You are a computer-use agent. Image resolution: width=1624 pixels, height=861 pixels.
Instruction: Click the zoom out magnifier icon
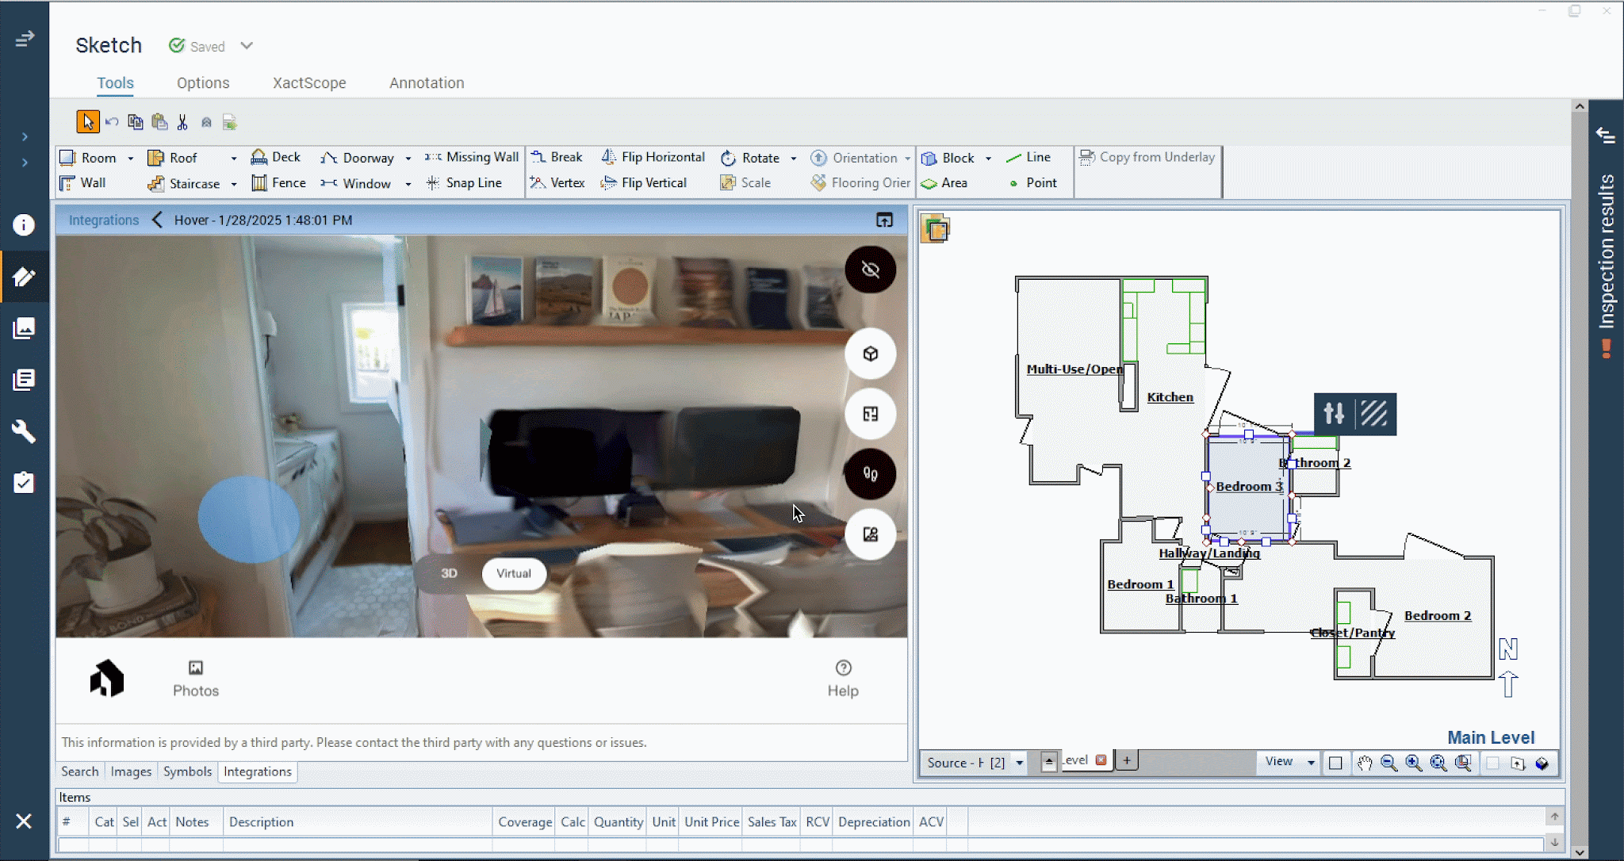coord(1388,763)
